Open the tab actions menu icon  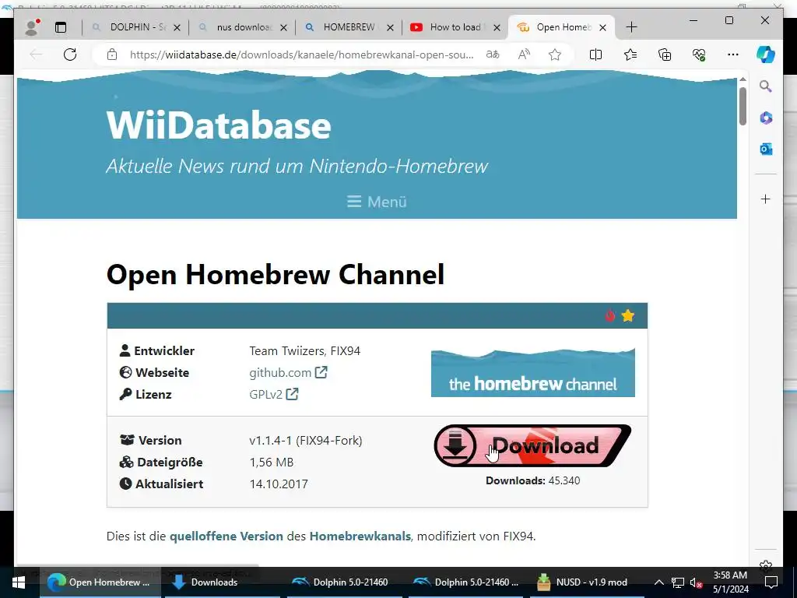61,27
